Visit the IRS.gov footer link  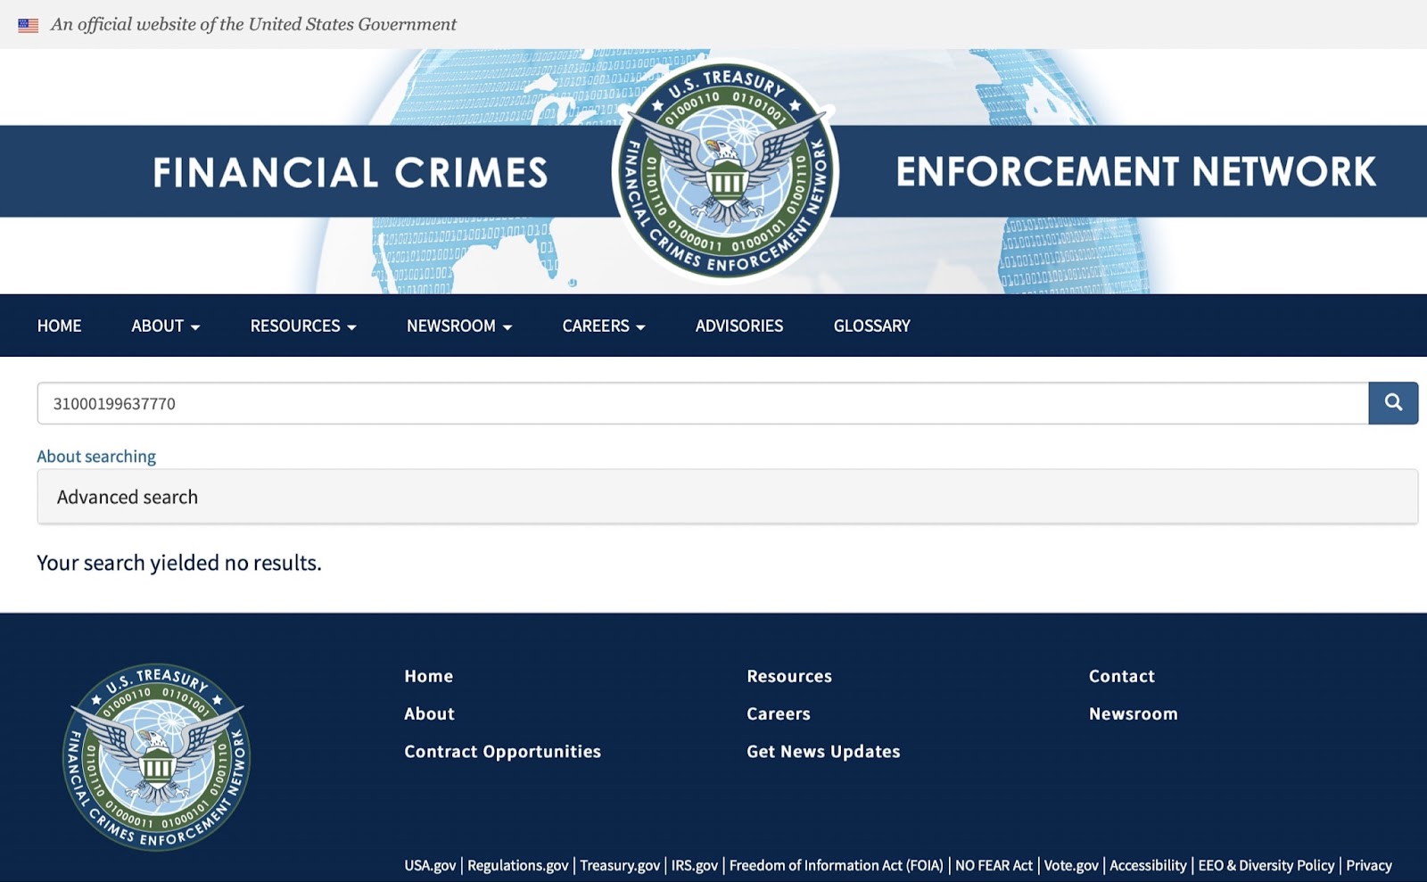pos(695,865)
